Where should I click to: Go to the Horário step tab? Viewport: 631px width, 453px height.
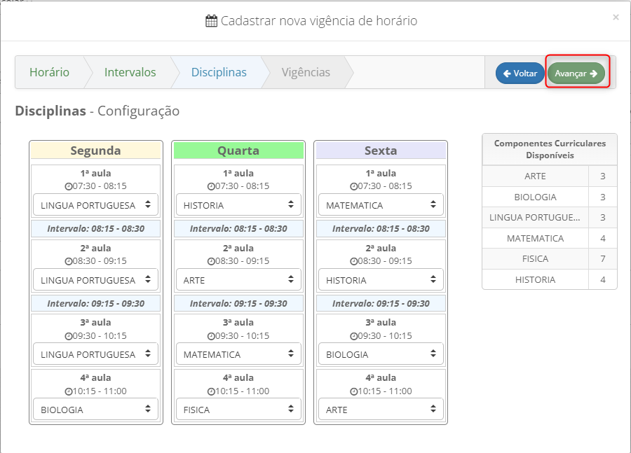point(50,72)
